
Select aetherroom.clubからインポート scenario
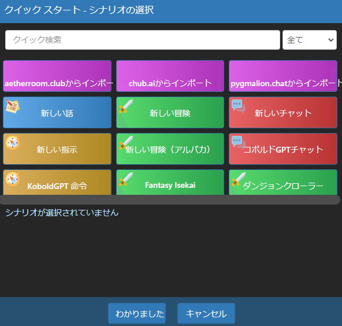point(57,76)
